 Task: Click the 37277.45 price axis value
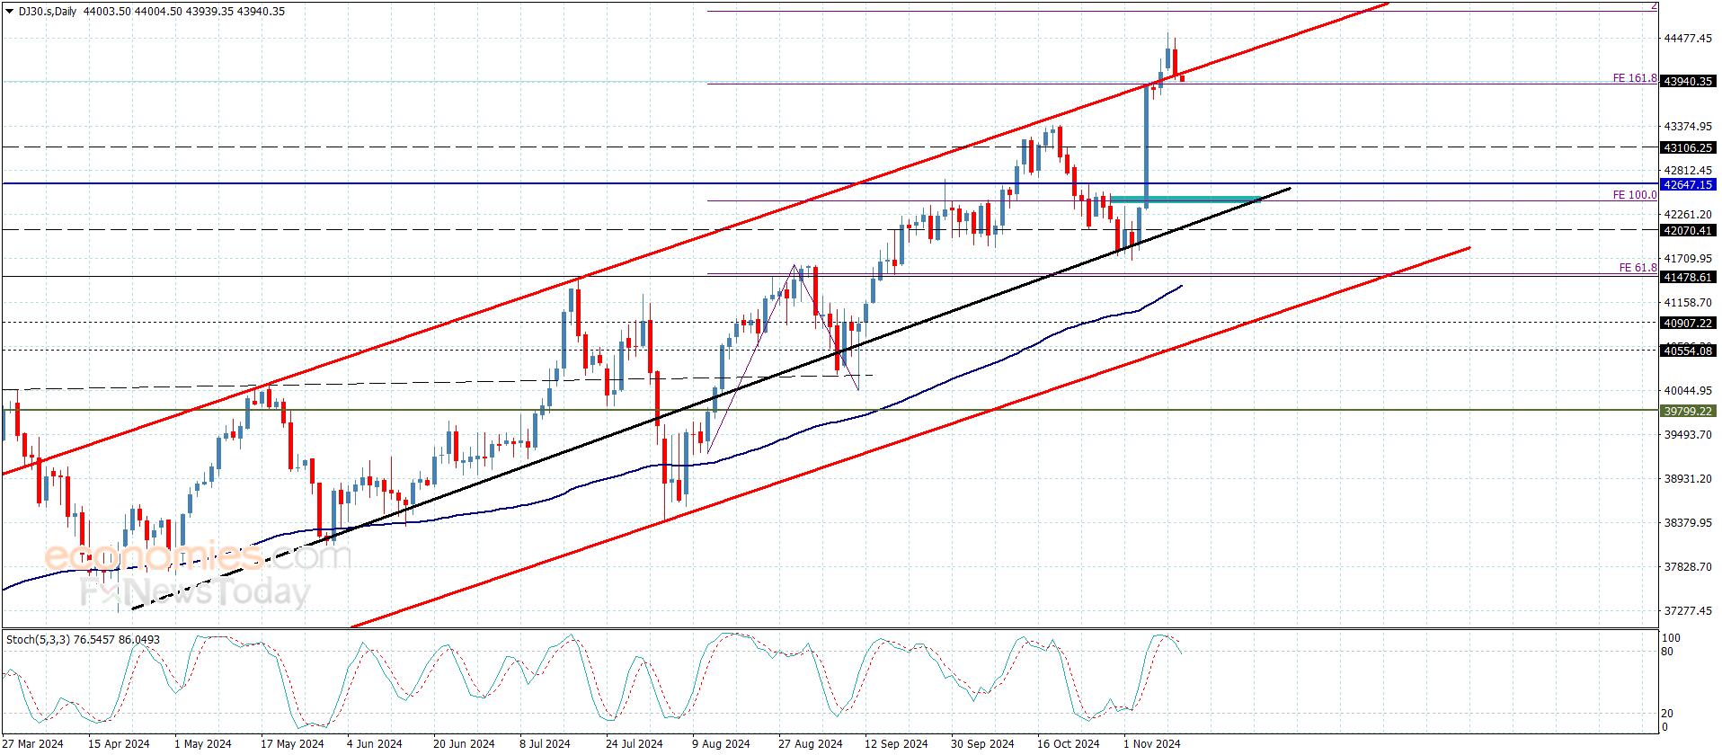point(1688,611)
